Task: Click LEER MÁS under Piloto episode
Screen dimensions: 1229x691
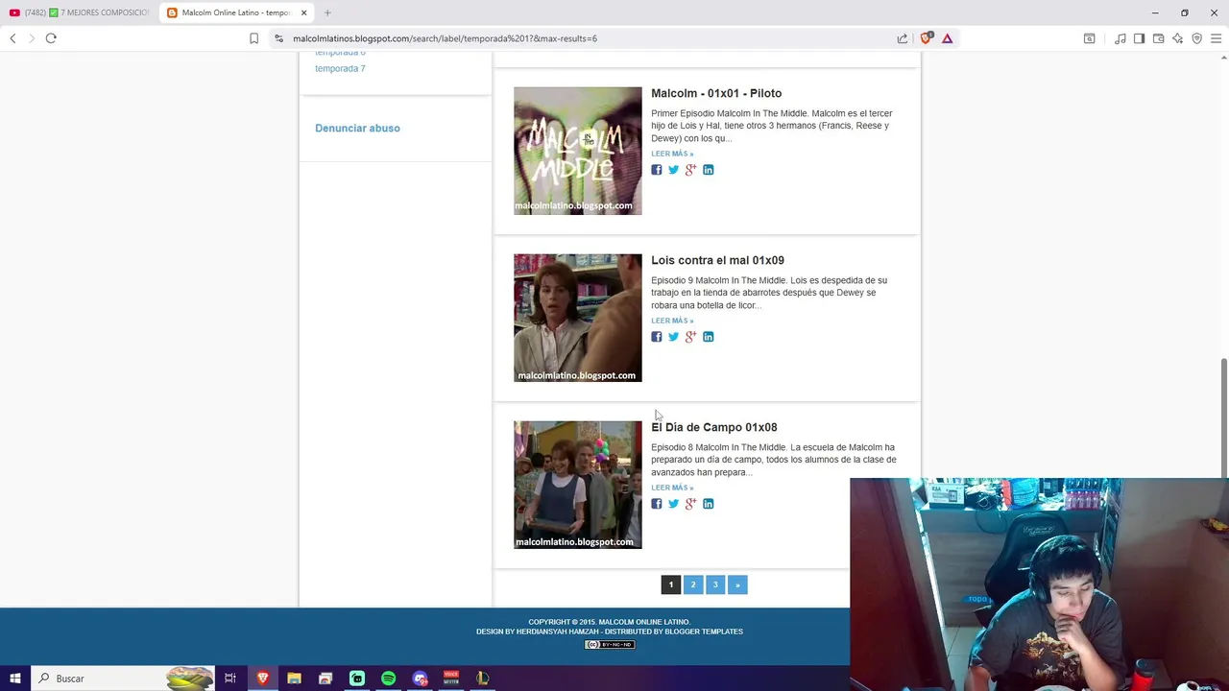Action: (x=672, y=154)
